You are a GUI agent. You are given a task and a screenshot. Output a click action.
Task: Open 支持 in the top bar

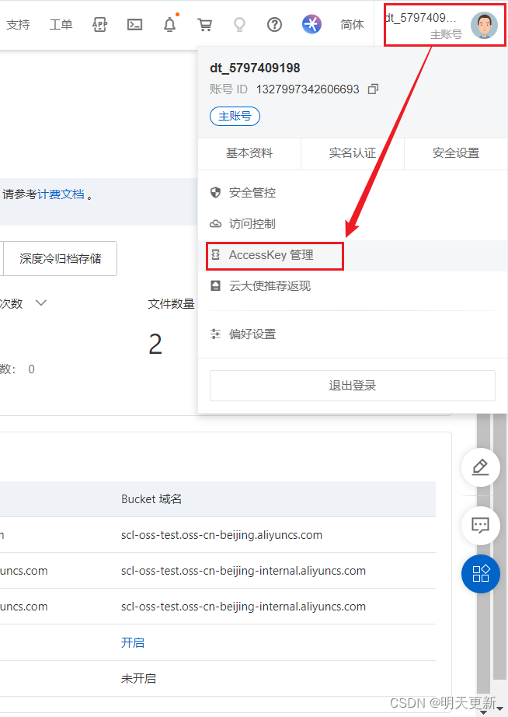19,24
